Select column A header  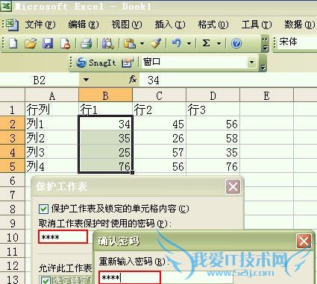[x=51, y=95]
